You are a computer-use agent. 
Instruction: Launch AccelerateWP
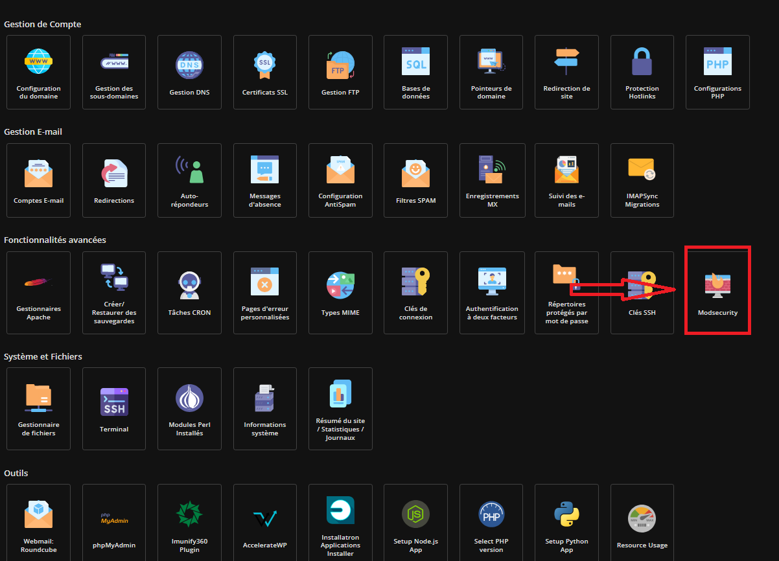coord(265,523)
